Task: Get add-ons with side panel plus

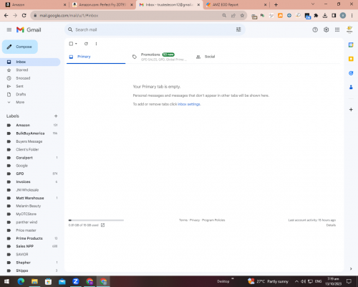Action: [351, 110]
